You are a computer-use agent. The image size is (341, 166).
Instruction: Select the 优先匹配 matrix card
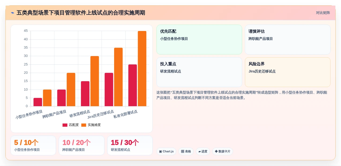[x=199, y=40]
